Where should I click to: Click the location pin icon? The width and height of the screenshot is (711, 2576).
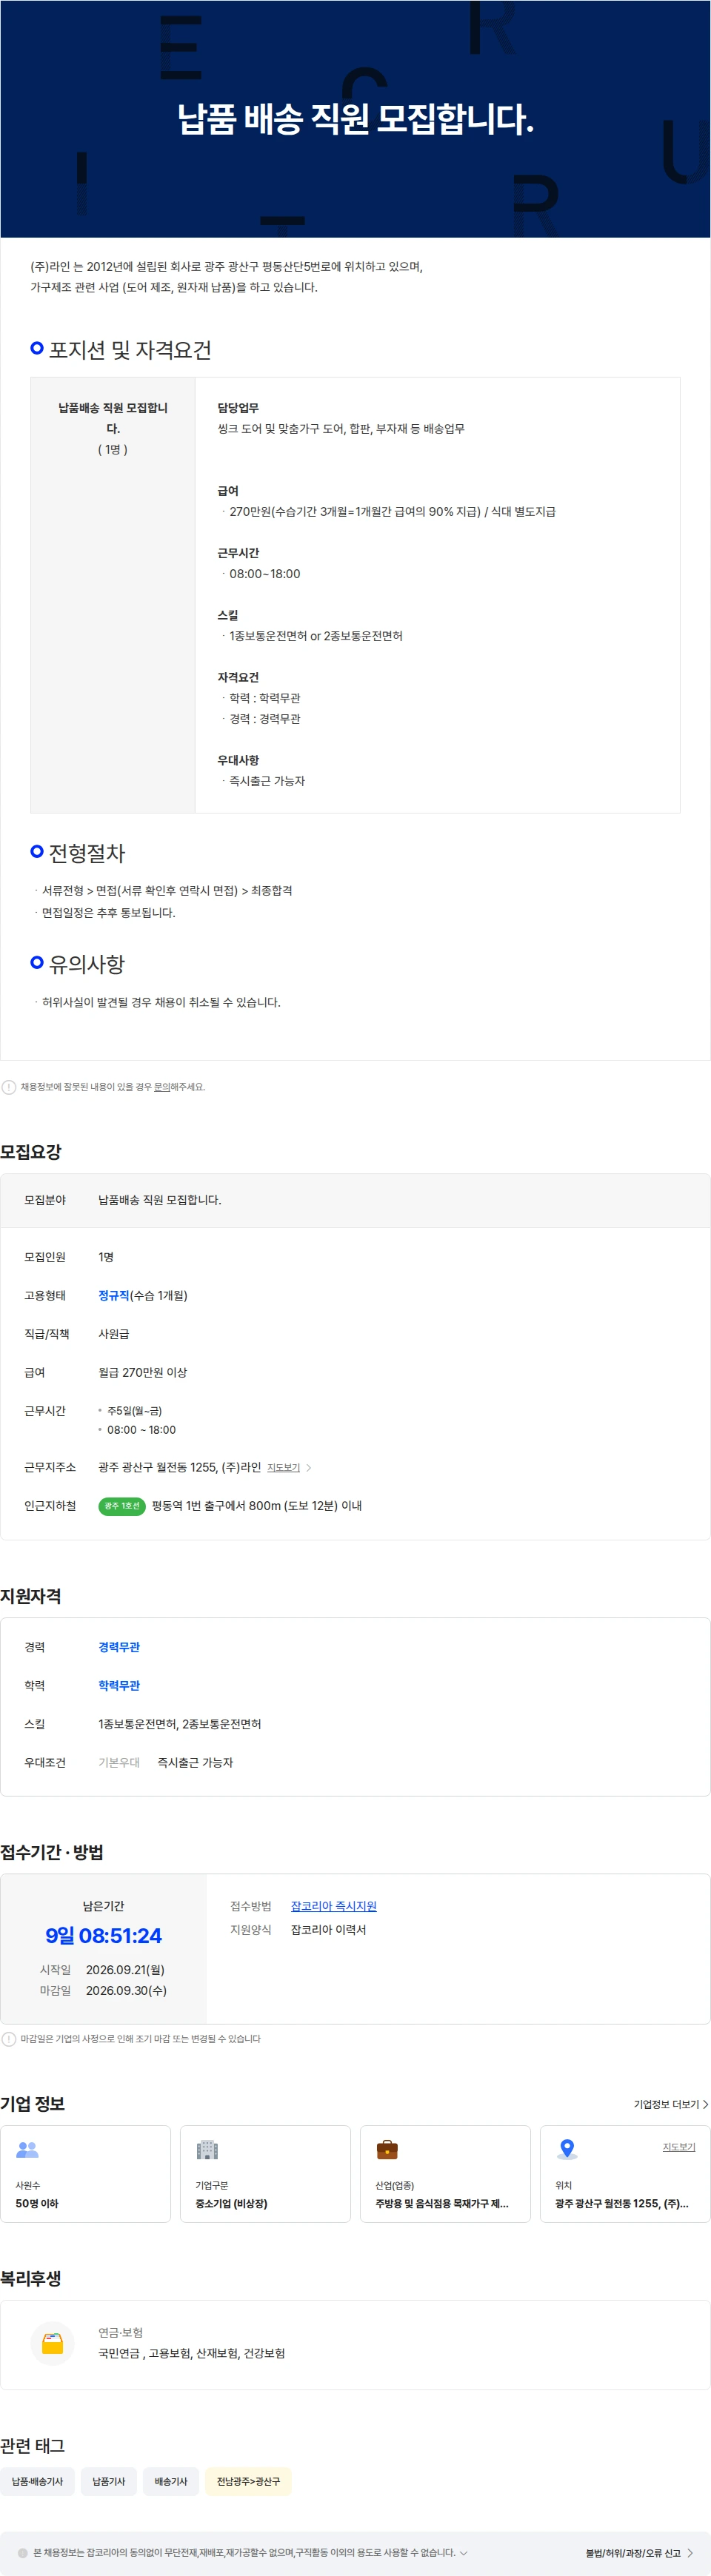point(567,2149)
